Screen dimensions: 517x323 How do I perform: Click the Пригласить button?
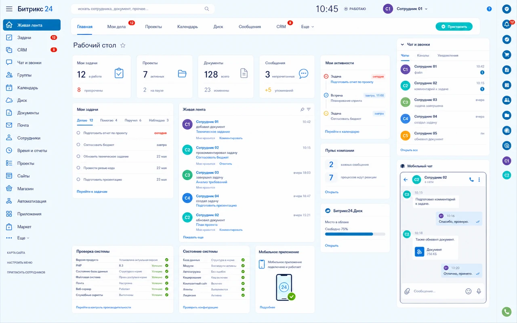454,27
